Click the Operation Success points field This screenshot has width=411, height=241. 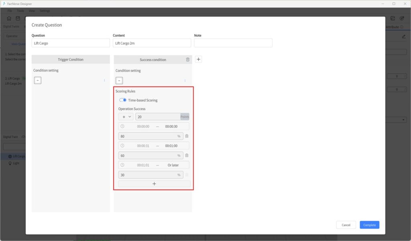(x=158, y=117)
